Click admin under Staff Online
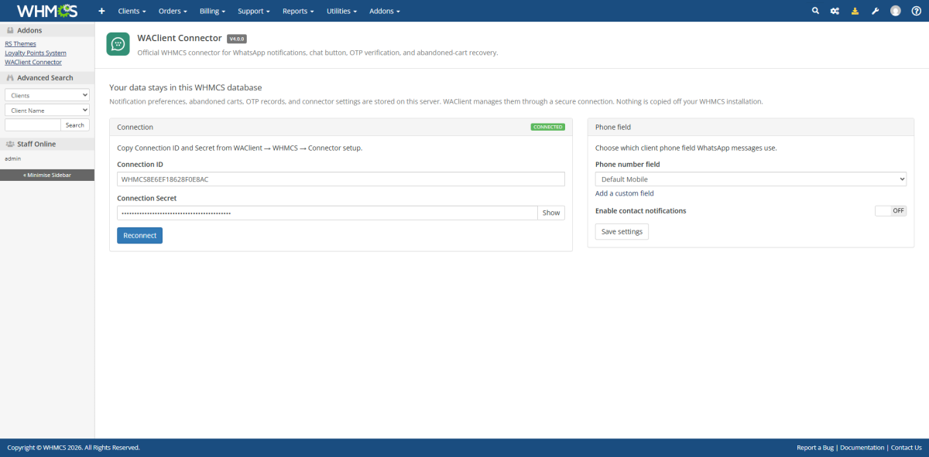This screenshot has height=457, width=929. tap(12, 159)
